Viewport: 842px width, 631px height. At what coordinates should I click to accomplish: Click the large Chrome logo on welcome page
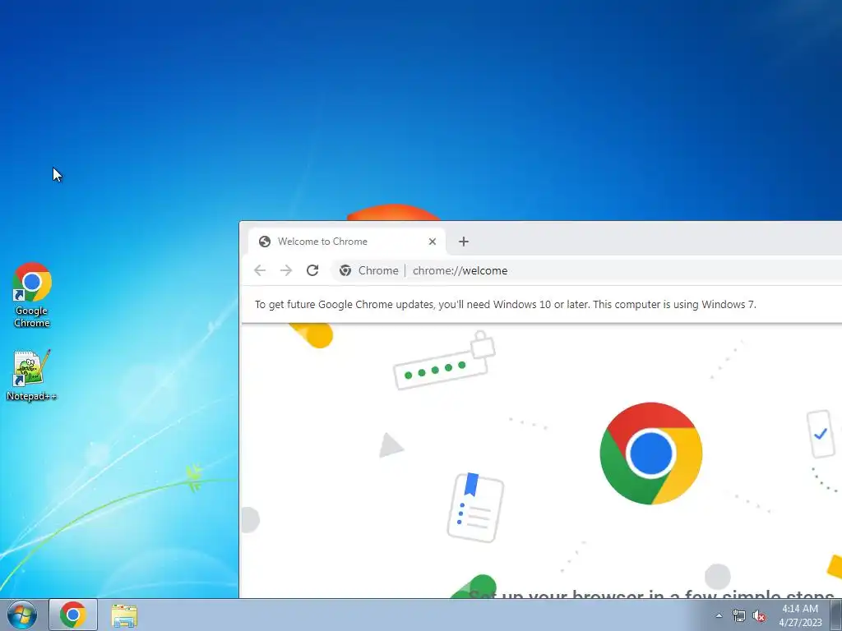click(x=651, y=454)
